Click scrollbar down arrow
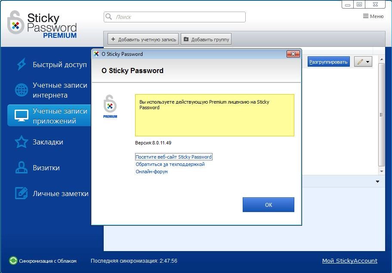Viewport: 392px width, 273px height. point(382,172)
